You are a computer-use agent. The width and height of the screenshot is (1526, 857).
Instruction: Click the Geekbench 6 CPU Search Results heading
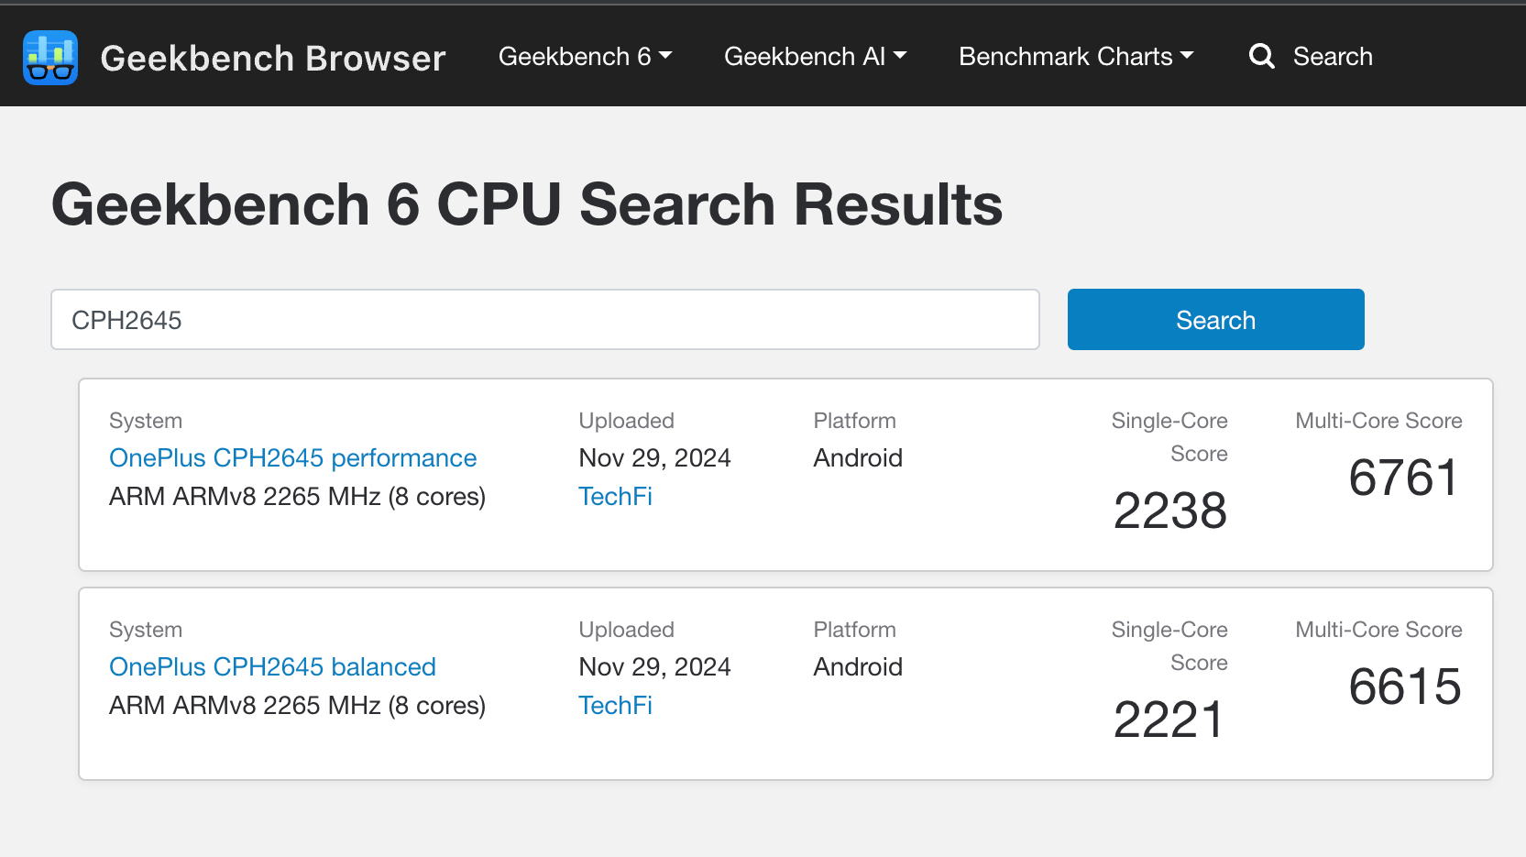[x=527, y=203]
